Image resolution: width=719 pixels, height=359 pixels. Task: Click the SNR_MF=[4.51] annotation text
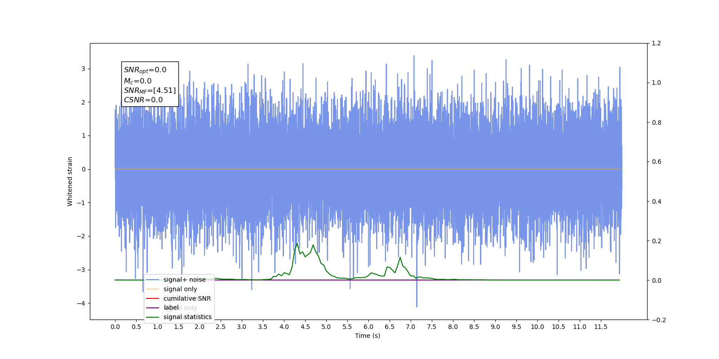pos(150,91)
